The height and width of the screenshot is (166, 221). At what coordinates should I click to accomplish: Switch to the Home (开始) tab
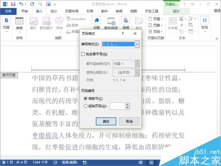point(24,11)
